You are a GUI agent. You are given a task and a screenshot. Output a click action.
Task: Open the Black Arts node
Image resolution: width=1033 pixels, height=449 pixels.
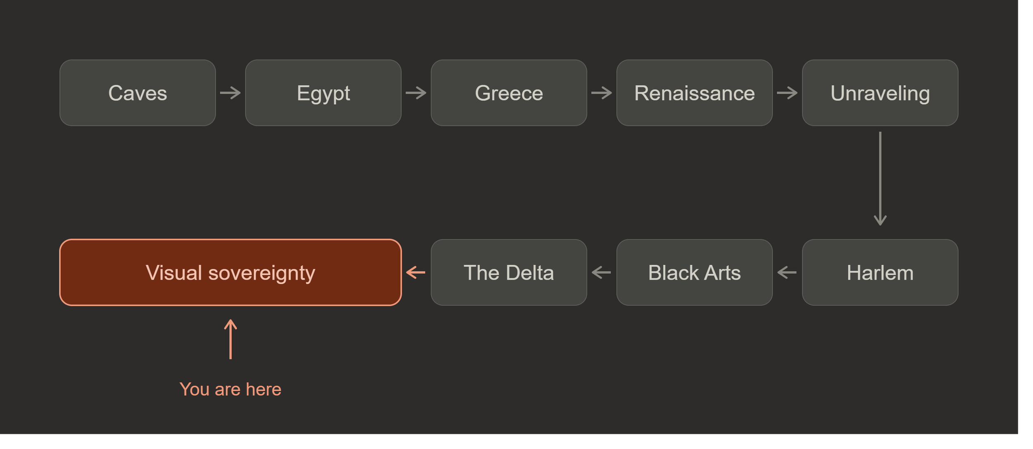click(x=694, y=273)
